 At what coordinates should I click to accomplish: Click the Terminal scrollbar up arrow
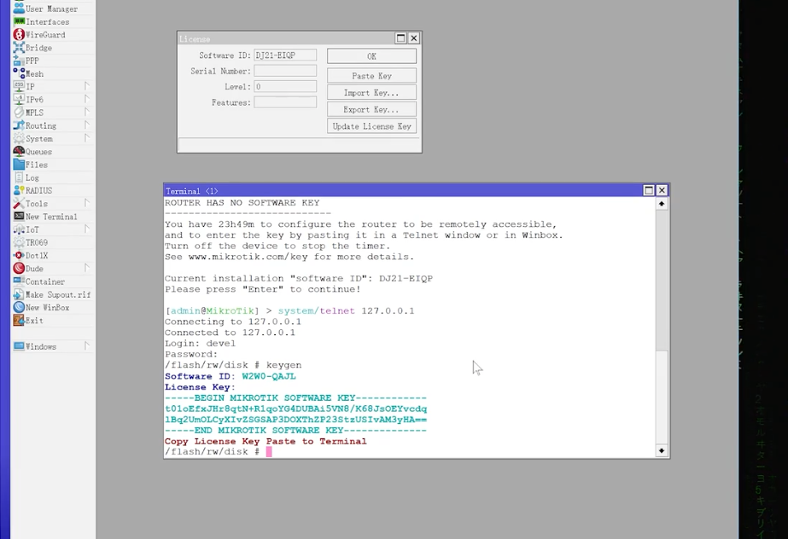[662, 204]
